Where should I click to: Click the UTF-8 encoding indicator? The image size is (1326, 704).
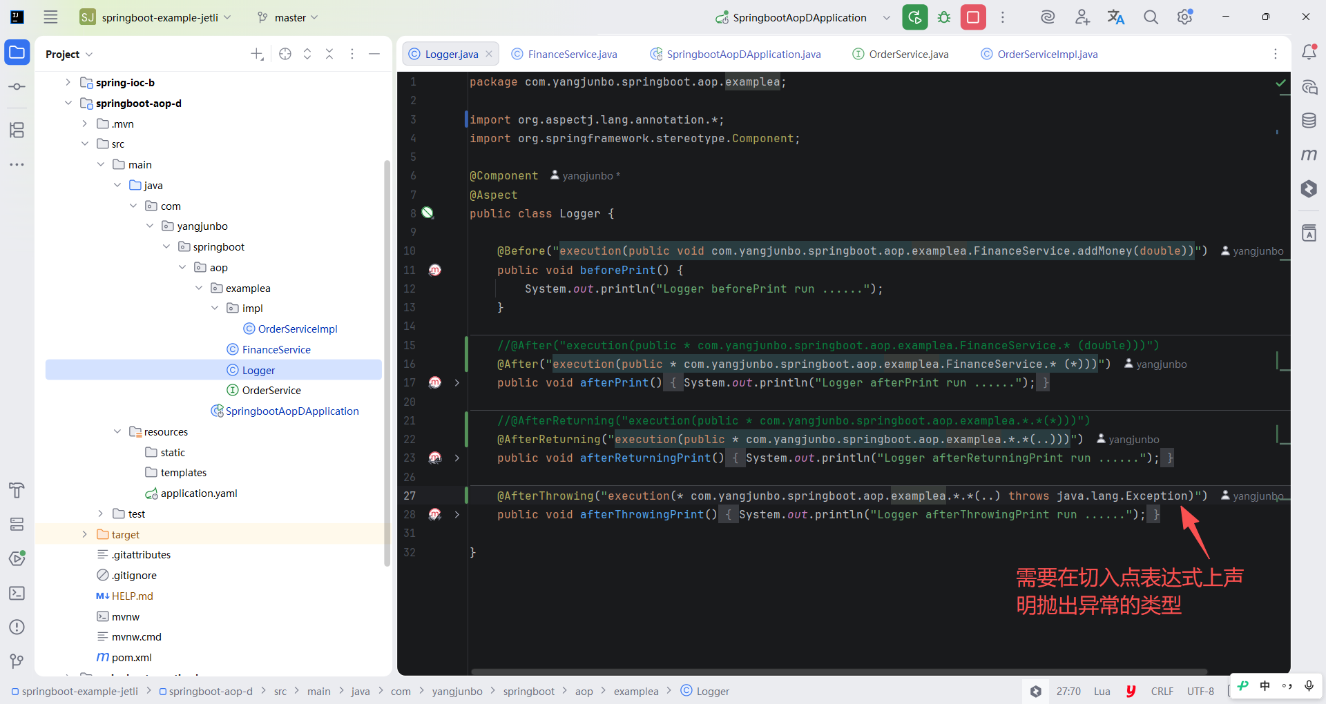[x=1200, y=691]
